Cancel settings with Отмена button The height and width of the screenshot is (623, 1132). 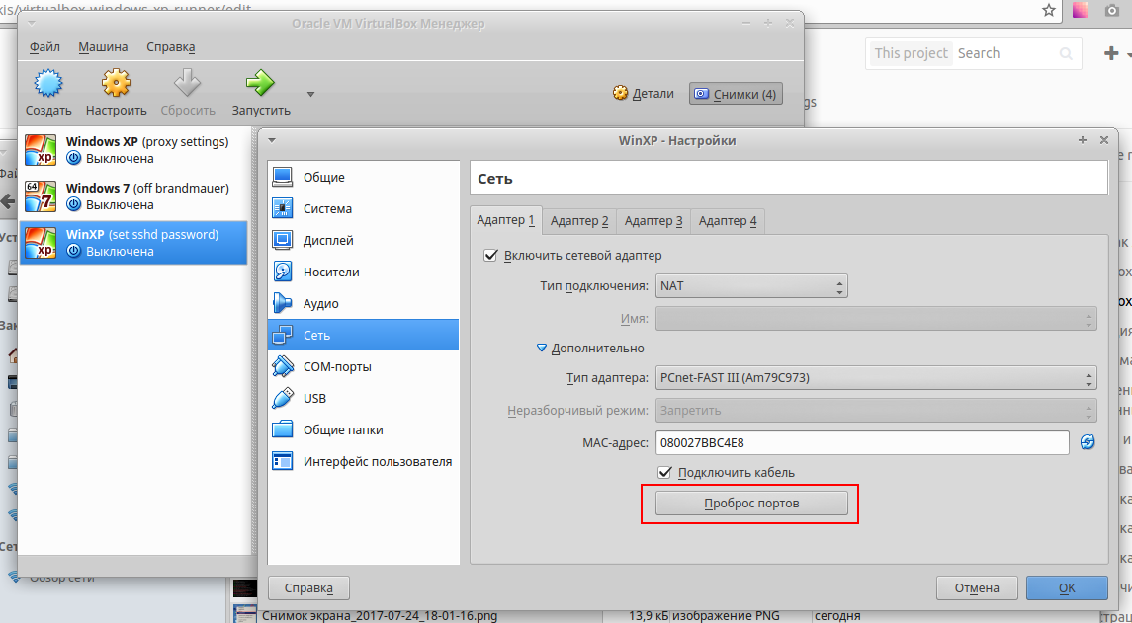point(977,588)
